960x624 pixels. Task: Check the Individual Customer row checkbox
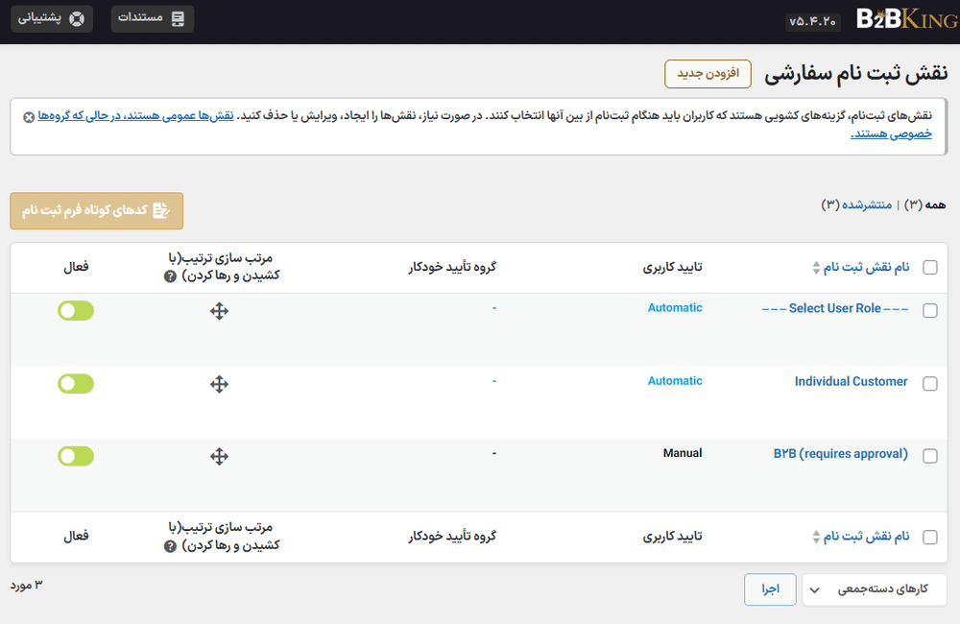click(x=929, y=384)
